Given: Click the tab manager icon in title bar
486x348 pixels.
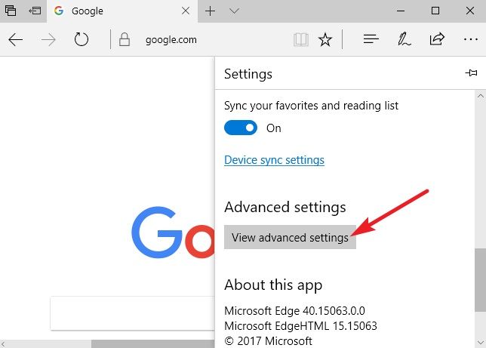Looking at the screenshot, I should 11,11.
